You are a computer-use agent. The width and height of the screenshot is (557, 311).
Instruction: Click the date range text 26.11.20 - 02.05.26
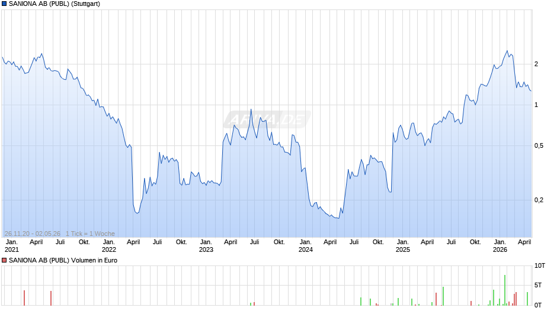pyautogui.click(x=33, y=234)
